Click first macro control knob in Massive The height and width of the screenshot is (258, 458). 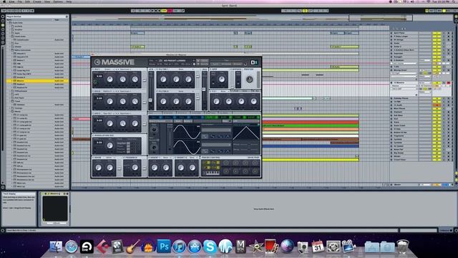[226, 163]
